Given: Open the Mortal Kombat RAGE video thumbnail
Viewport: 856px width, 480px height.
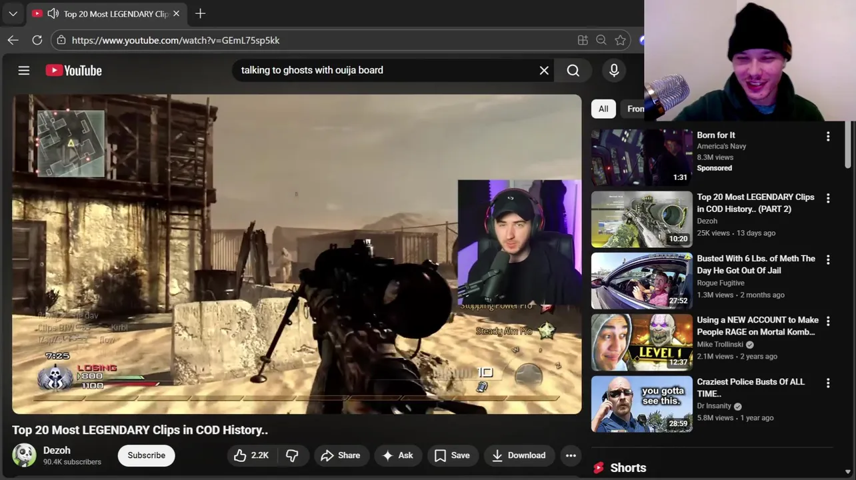Looking at the screenshot, I should pyautogui.click(x=642, y=343).
